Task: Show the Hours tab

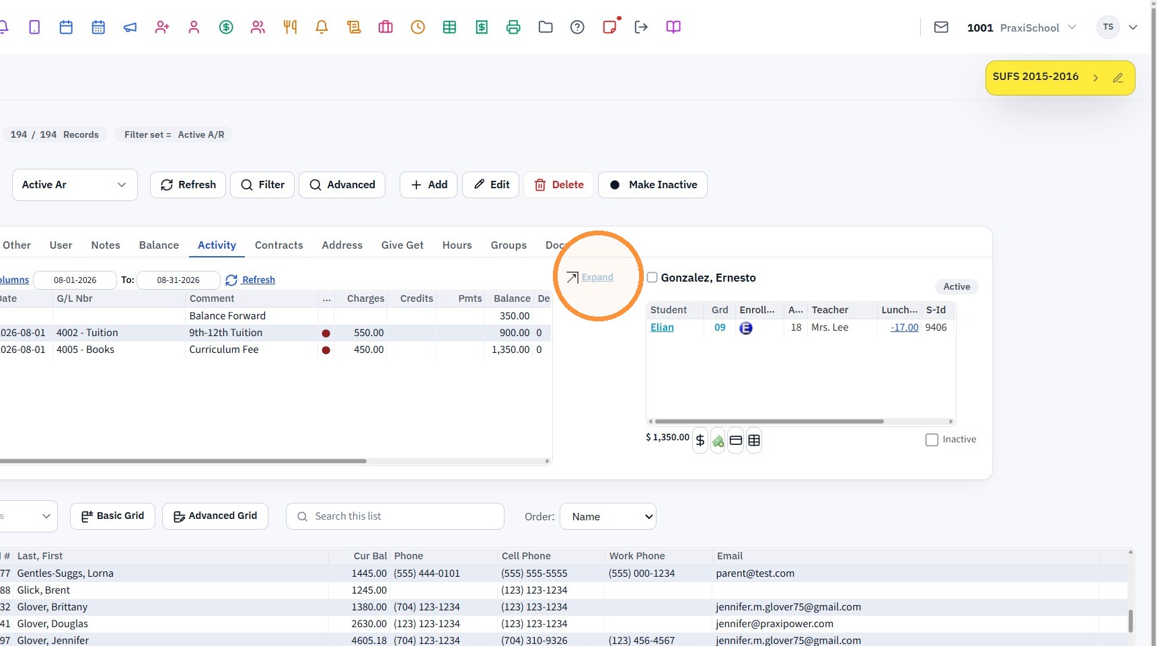Action: coord(457,245)
